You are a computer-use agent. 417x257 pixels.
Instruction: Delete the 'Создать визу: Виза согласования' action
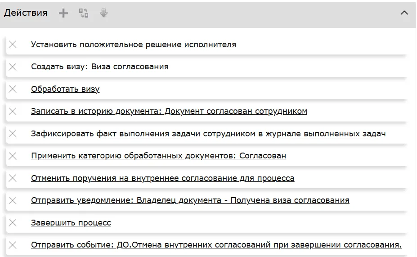[x=13, y=67]
